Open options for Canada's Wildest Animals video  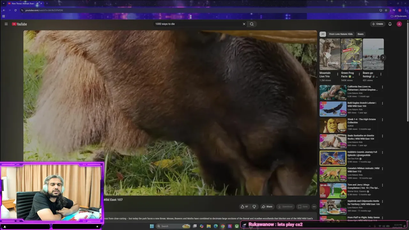point(382,169)
